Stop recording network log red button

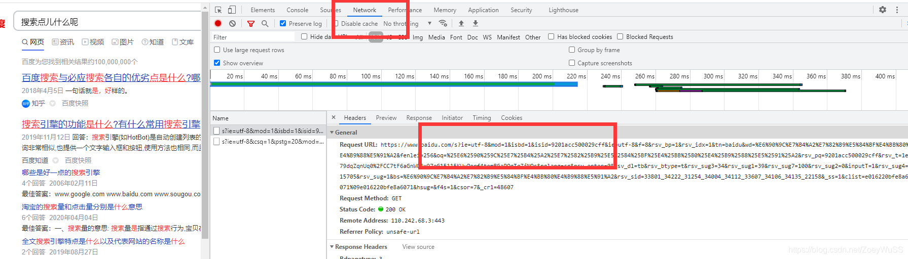[x=218, y=23]
